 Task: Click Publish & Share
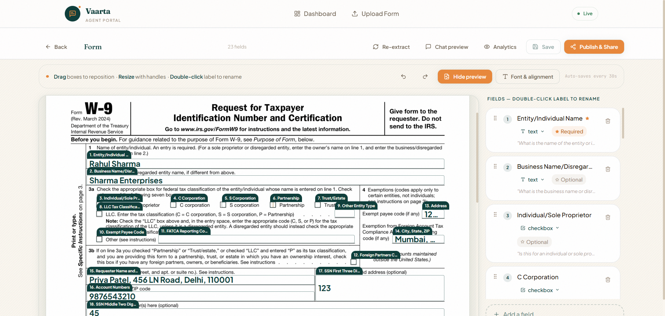point(594,47)
